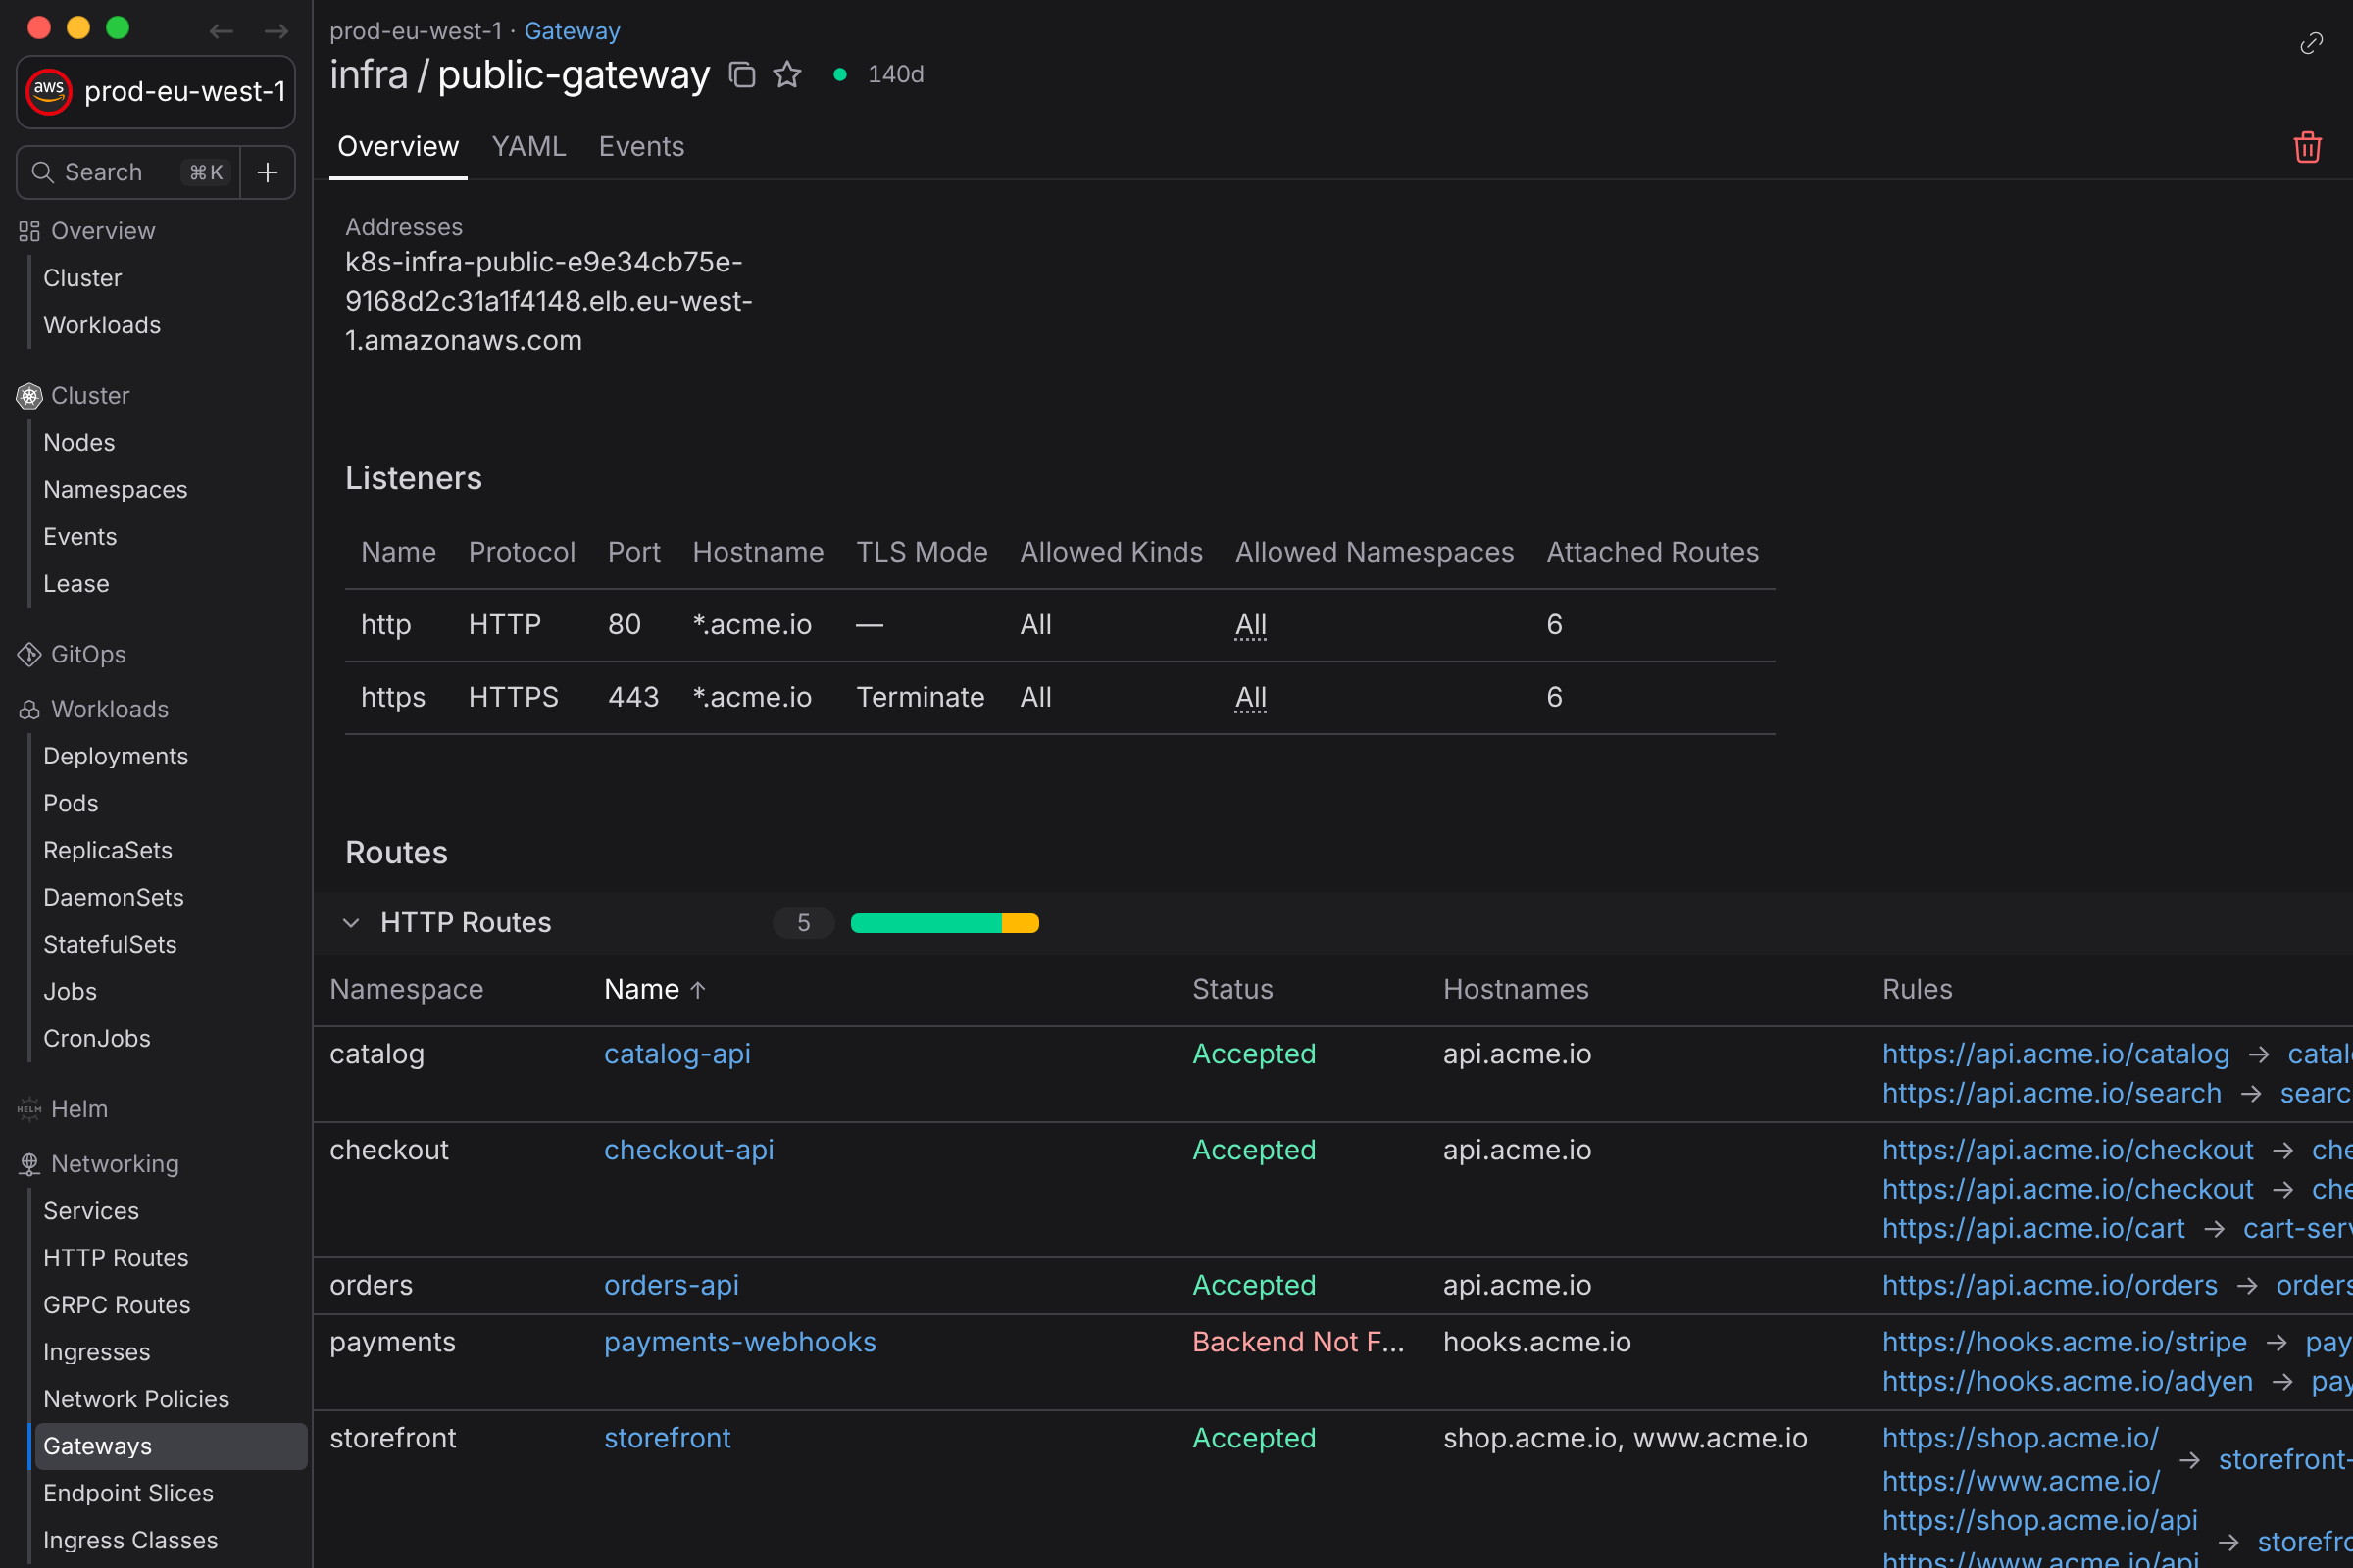Collapse the Workloads sidebar section header
The width and height of the screenshot is (2353, 1568).
(x=110, y=709)
